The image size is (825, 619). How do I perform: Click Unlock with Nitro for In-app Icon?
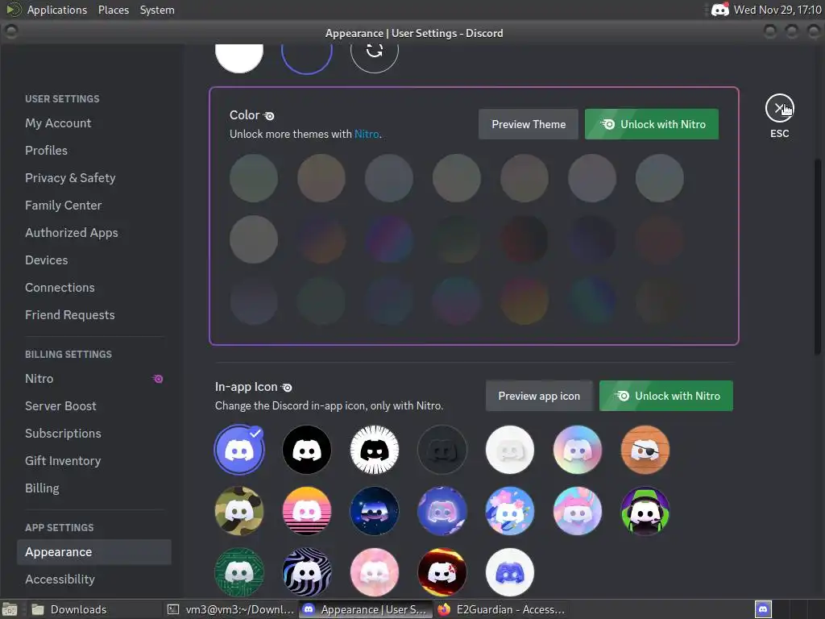click(665, 396)
